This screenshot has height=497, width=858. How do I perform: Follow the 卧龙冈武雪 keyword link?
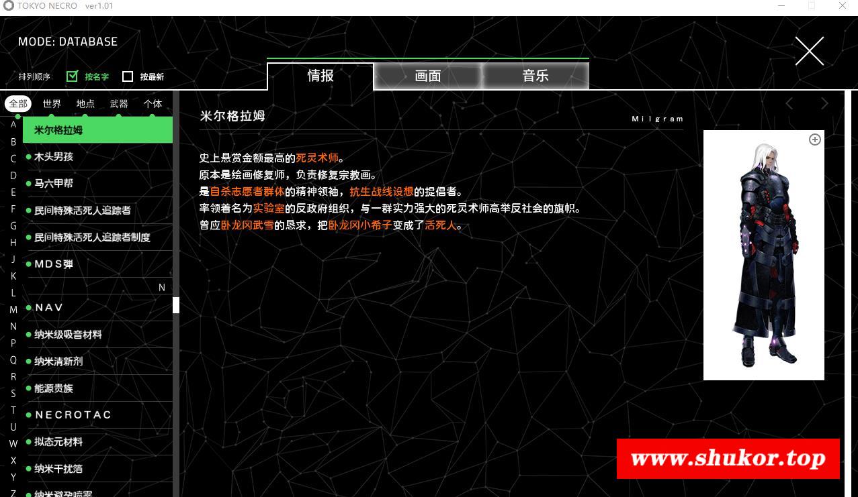click(247, 225)
